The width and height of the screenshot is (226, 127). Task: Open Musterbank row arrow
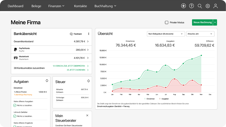tap(88, 58)
